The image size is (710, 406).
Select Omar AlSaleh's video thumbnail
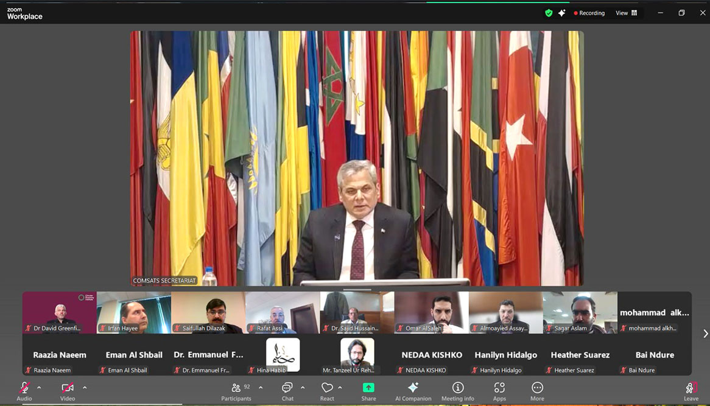click(x=432, y=313)
